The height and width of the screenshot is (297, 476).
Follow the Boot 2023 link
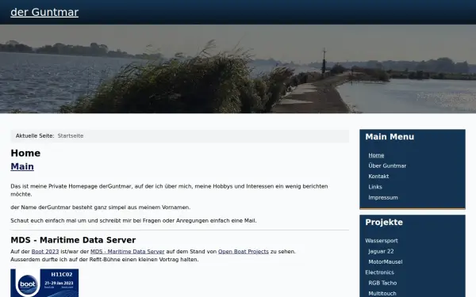pyautogui.click(x=45, y=252)
